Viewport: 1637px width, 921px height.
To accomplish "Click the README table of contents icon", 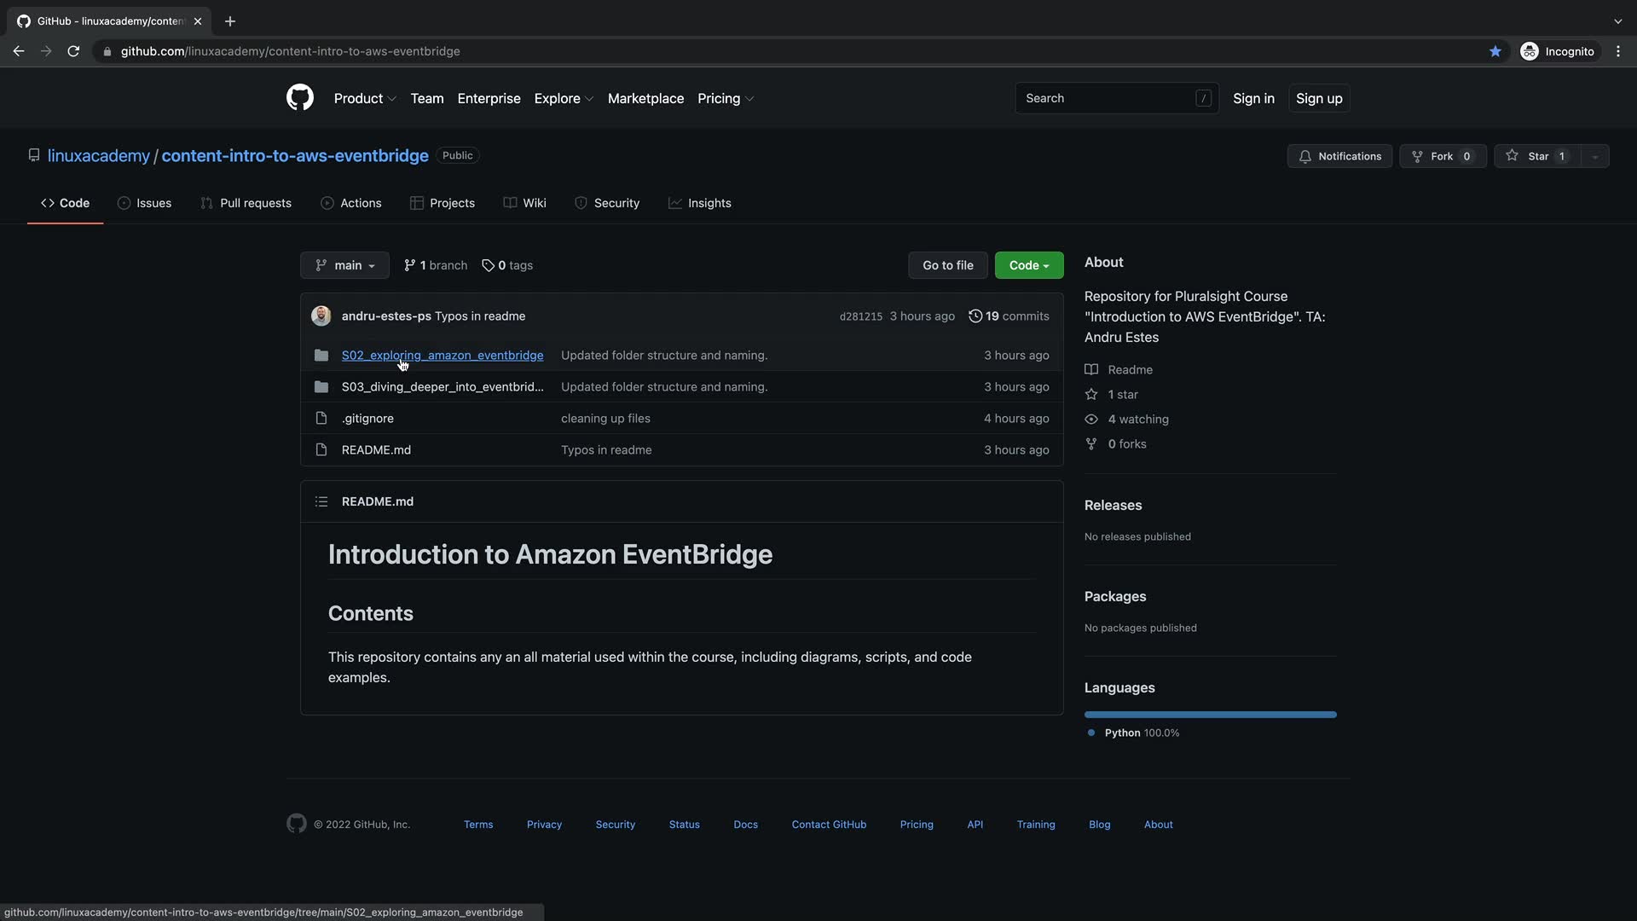I will coord(321,501).
